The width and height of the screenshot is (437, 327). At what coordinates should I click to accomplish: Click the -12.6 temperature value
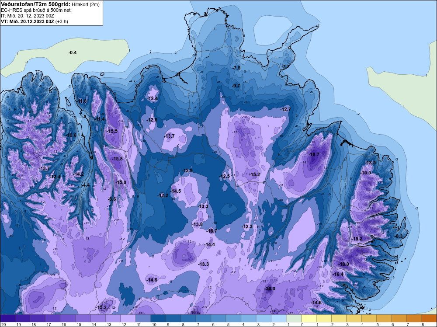point(152,120)
